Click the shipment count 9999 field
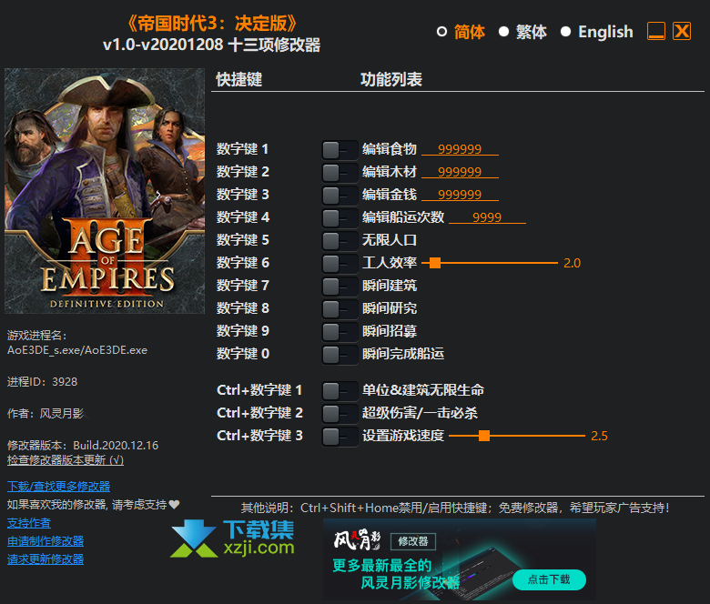710x604 pixels. coord(487,217)
